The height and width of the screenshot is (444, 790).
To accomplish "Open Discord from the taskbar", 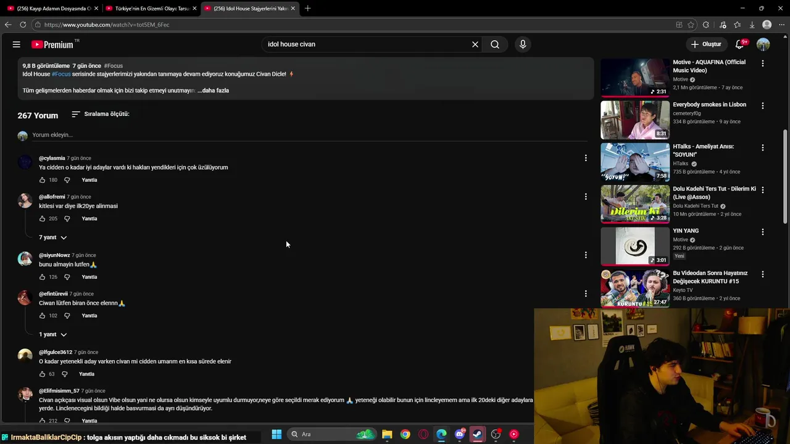I will (x=460, y=434).
